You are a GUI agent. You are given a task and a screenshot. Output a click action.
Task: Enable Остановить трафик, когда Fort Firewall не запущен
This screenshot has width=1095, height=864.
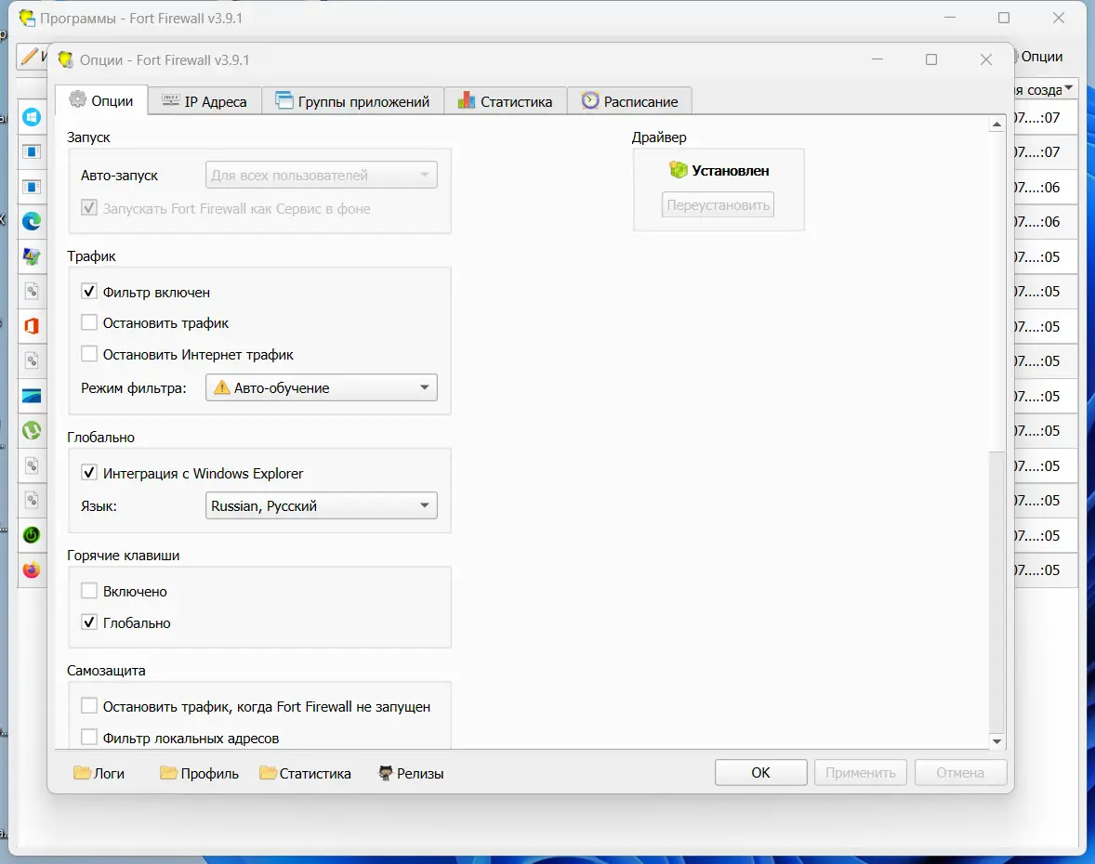tap(88, 706)
